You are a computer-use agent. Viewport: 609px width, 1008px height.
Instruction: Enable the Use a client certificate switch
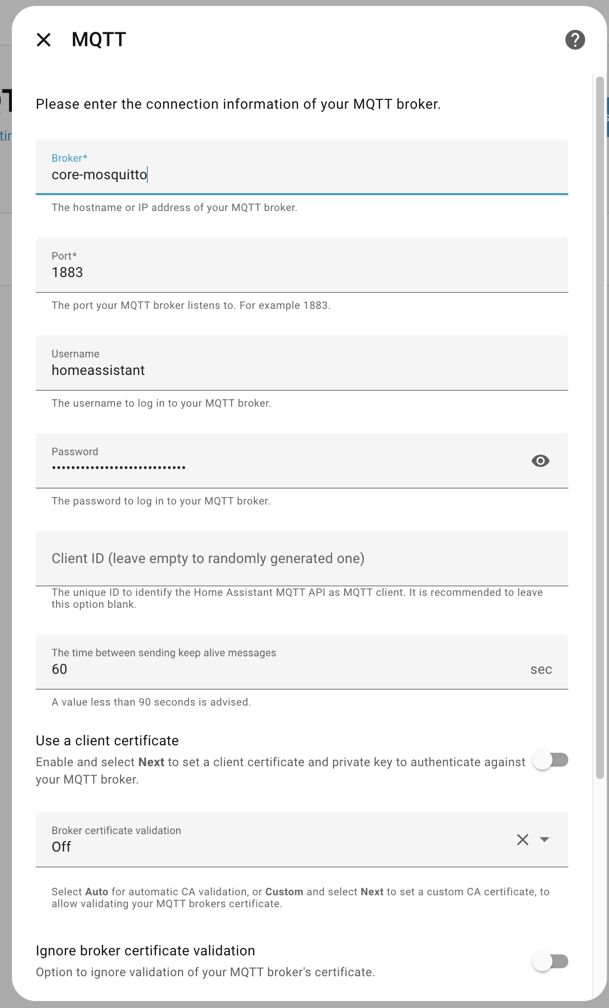[x=550, y=760]
